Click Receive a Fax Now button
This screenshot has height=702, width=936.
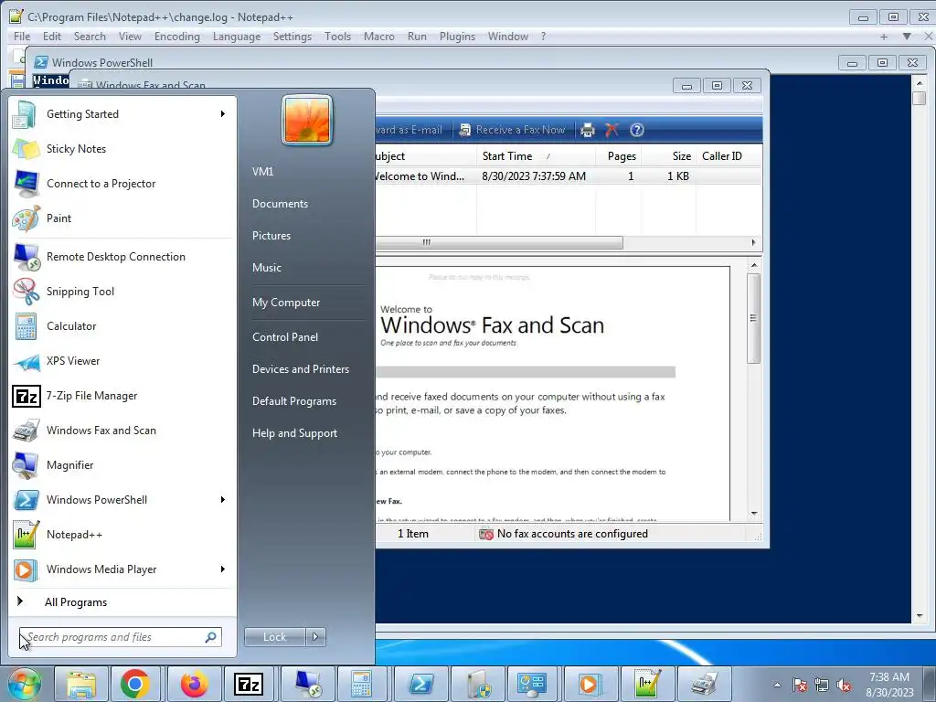point(512,130)
